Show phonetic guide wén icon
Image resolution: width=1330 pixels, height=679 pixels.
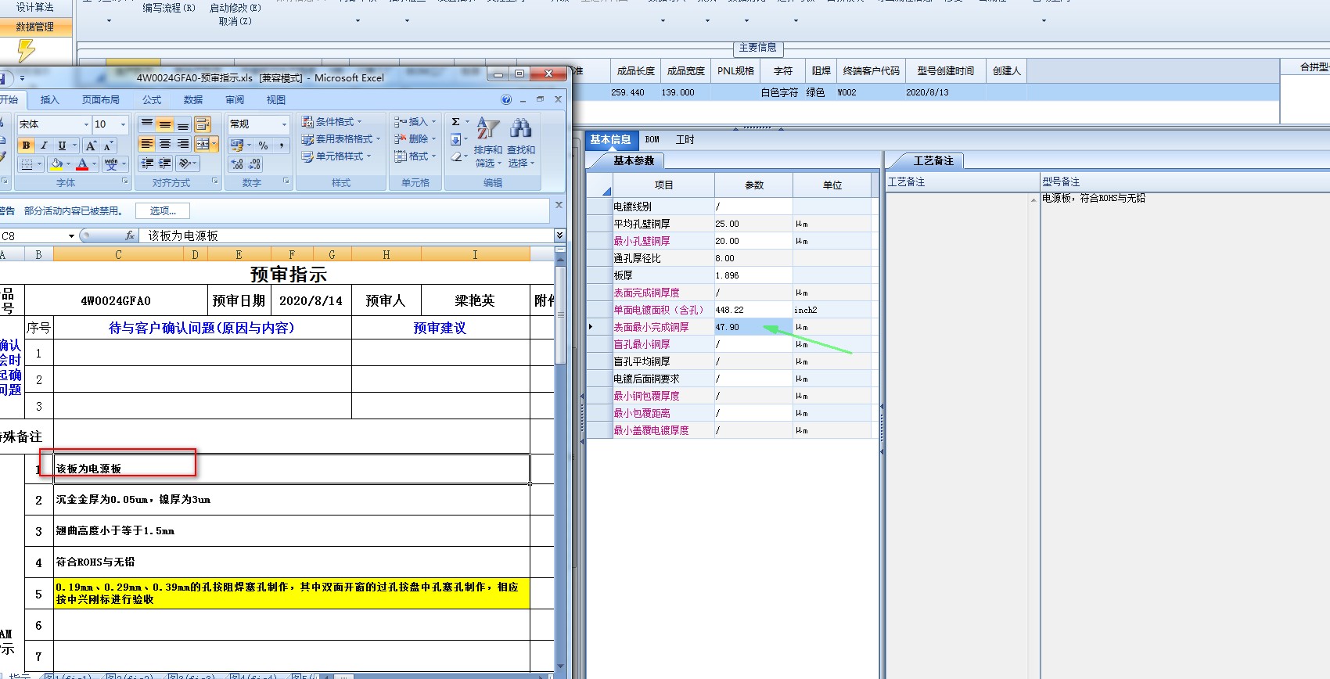click(110, 164)
